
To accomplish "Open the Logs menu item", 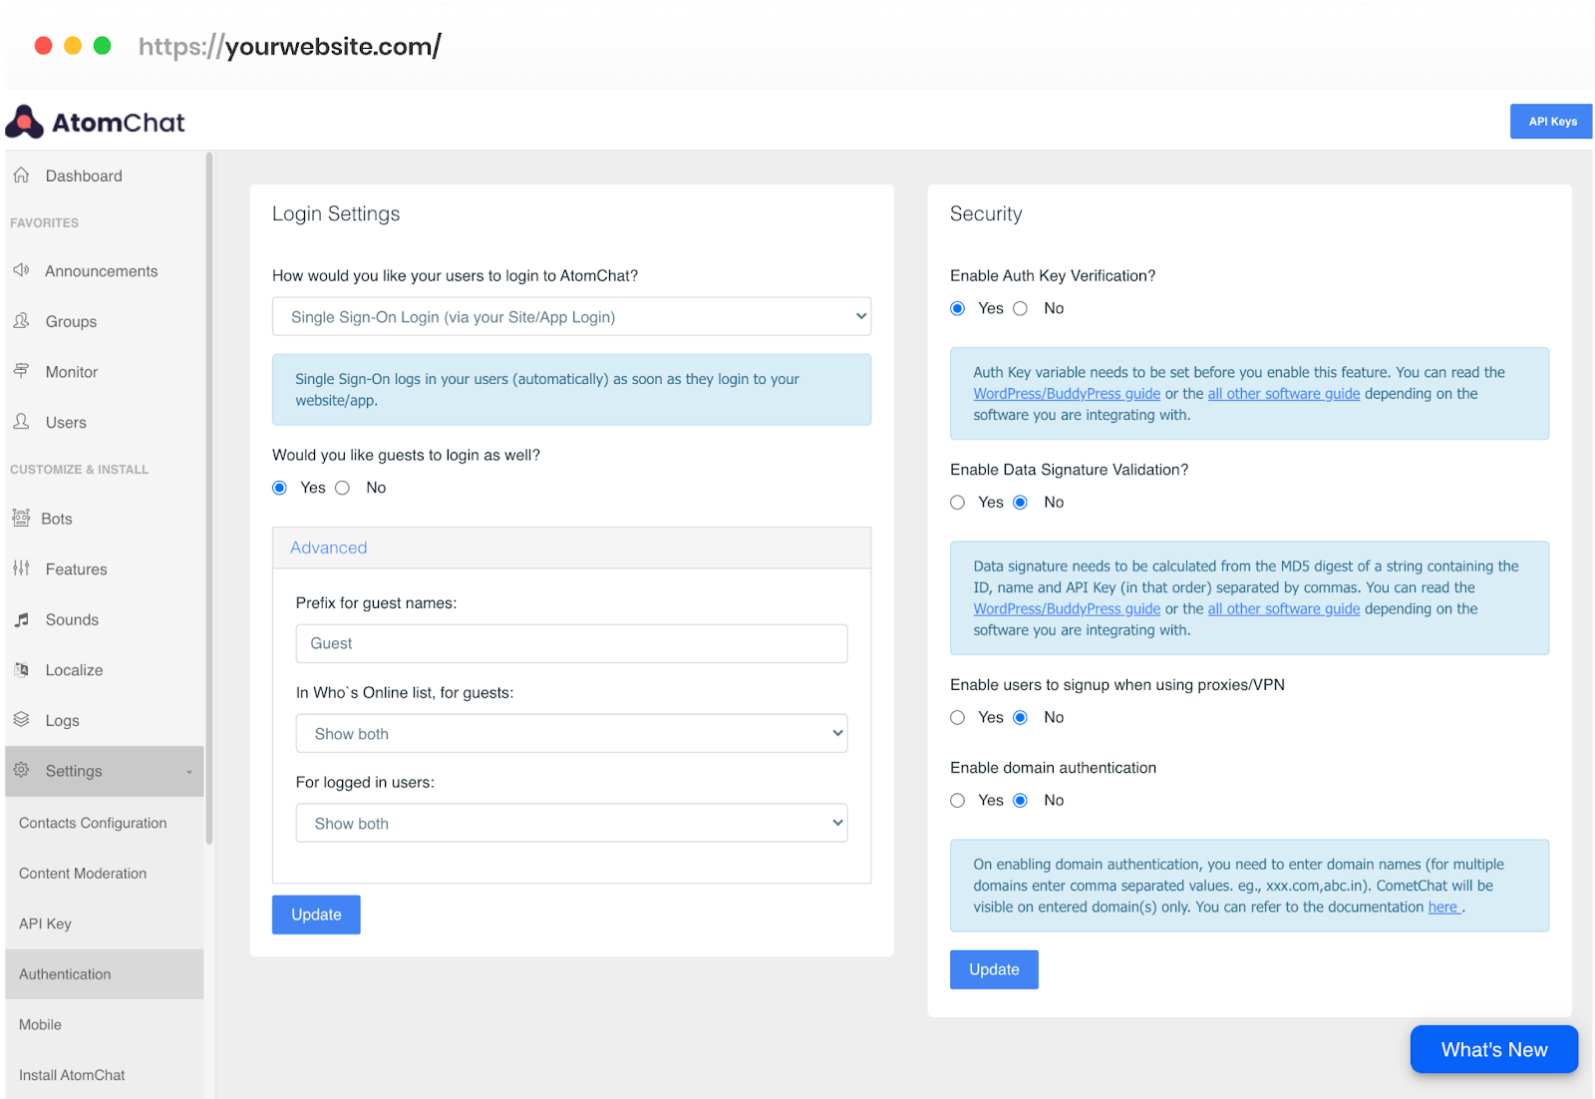I will [x=62, y=720].
